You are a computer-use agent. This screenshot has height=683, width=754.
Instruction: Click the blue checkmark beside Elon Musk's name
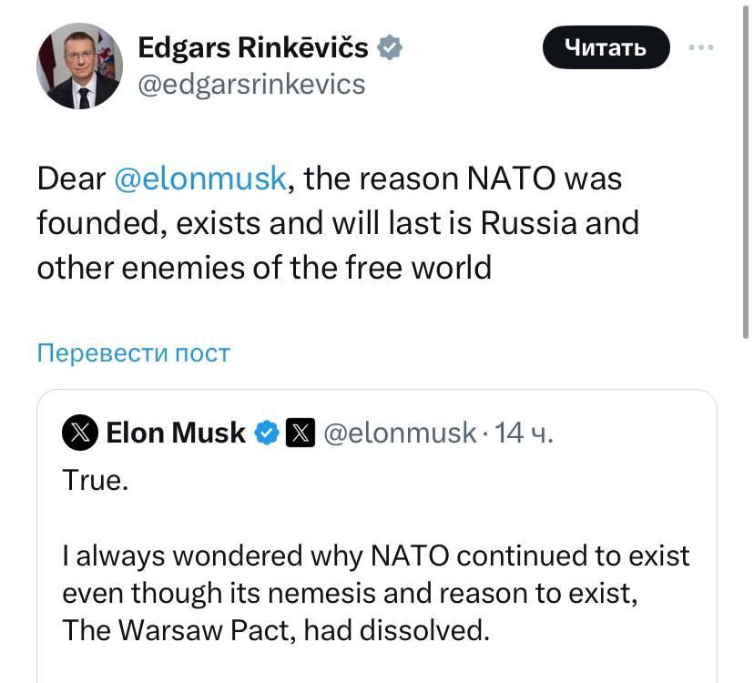tap(266, 433)
